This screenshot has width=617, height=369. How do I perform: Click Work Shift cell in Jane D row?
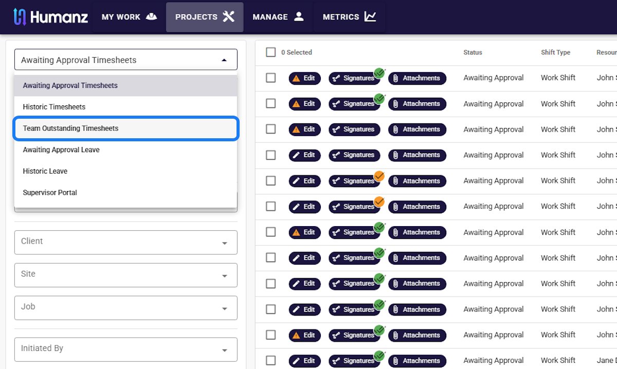tap(558, 360)
